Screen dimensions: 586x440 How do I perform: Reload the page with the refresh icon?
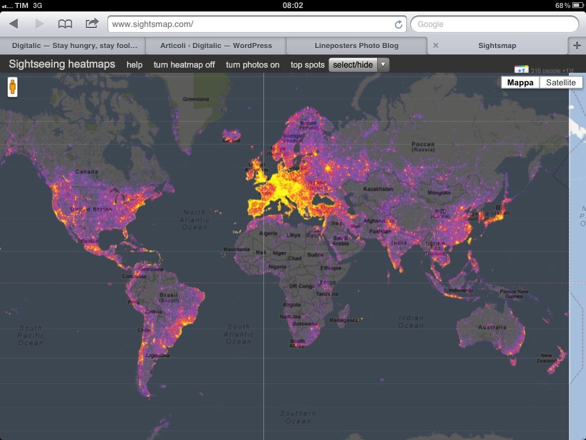pos(398,24)
